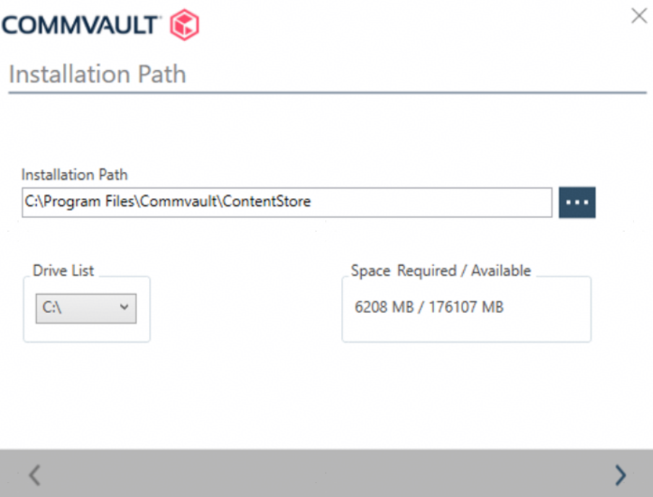Open folder browser with the ellipsis button
653x497 pixels.
[576, 202]
